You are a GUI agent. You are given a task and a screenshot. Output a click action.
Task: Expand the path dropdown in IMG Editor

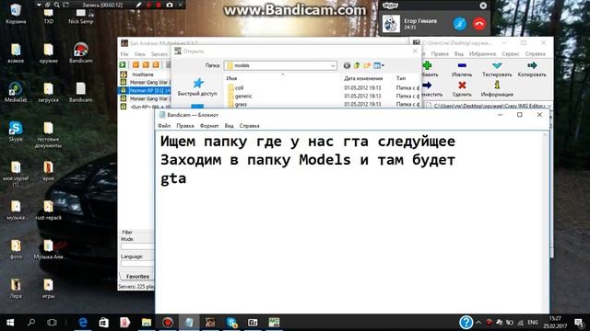point(549,107)
